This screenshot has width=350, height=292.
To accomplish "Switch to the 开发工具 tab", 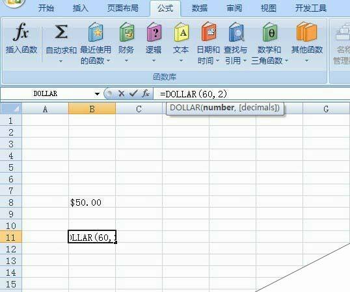I will tap(311, 8).
